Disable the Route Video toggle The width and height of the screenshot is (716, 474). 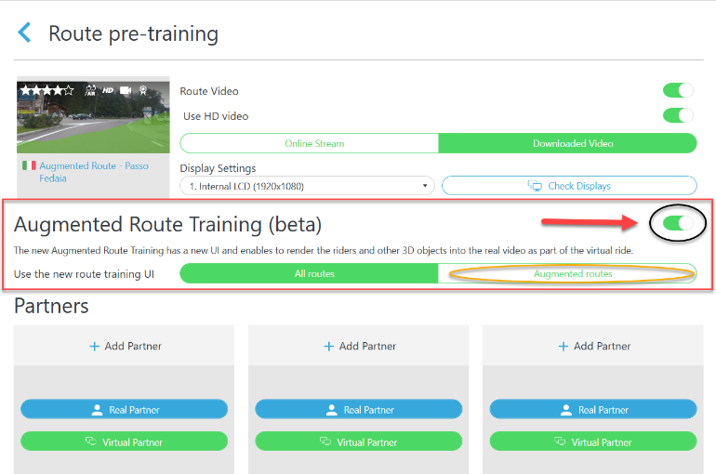click(x=678, y=90)
